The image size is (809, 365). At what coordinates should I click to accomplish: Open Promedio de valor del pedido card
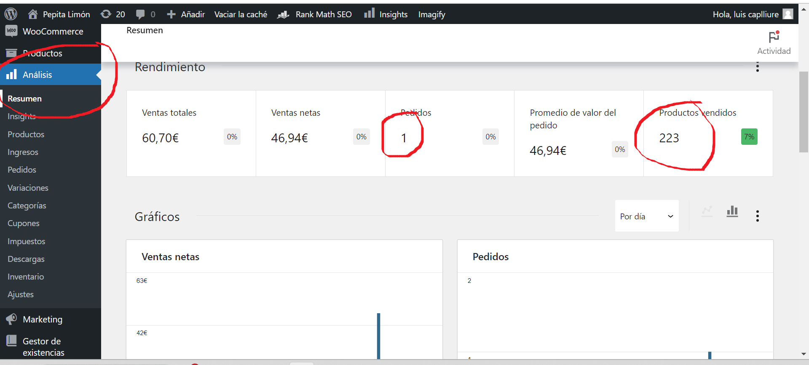tap(579, 133)
